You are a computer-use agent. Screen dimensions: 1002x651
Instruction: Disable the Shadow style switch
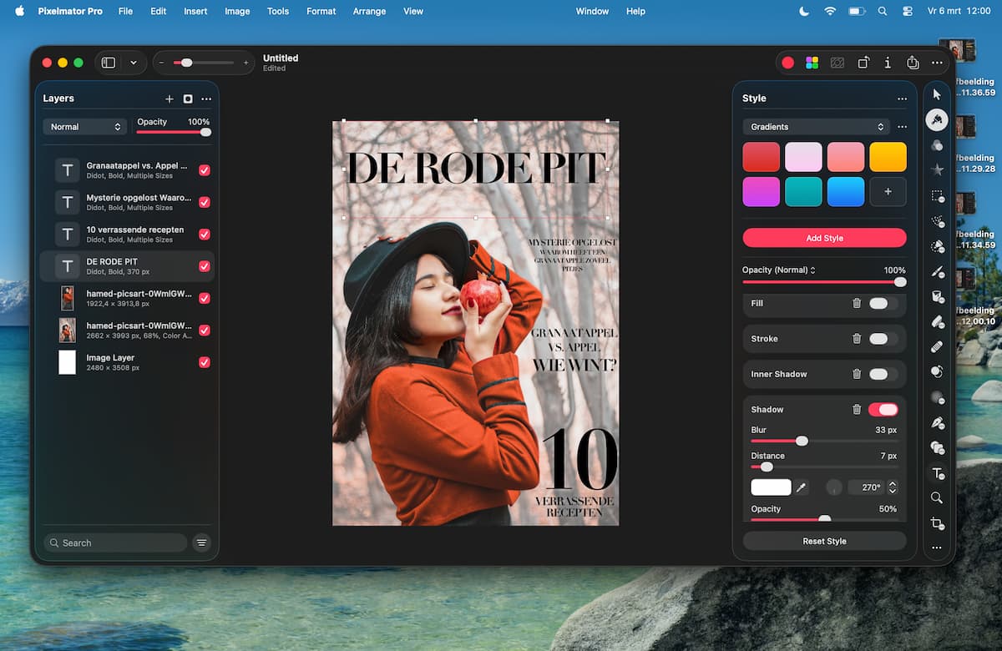pos(883,410)
